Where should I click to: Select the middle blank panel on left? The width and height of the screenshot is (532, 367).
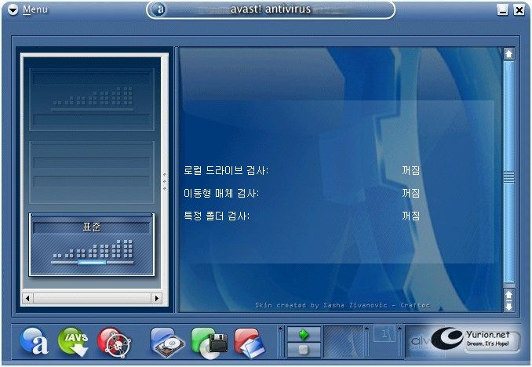point(92,173)
